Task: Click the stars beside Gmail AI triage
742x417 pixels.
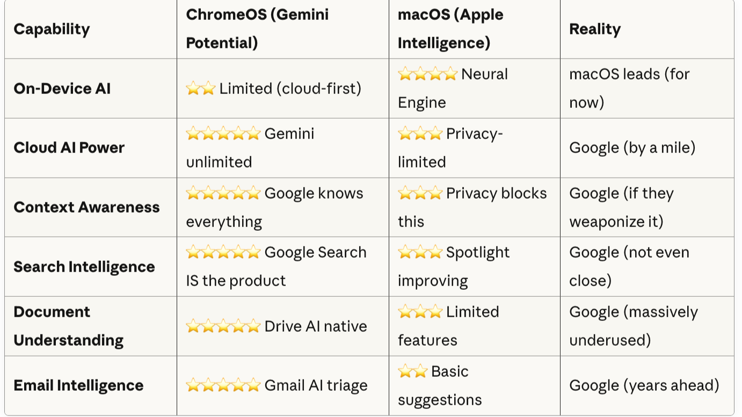Action: [223, 385]
